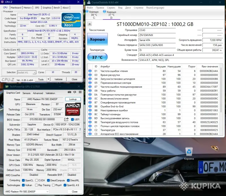
Task: Click the GPU-Z title bar app icon
Action: point(7,86)
